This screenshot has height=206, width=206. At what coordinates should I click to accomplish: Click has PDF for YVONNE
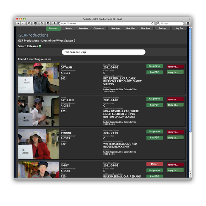click(x=154, y=137)
